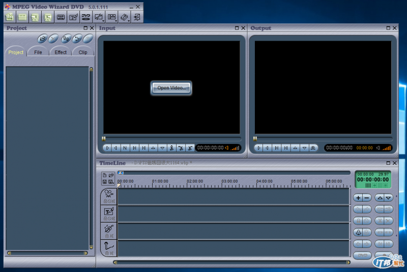This screenshot has height=272, width=407.
Task: Click the green clapperboard icon in main toolbar
Action: pyautogui.click(x=10, y=17)
